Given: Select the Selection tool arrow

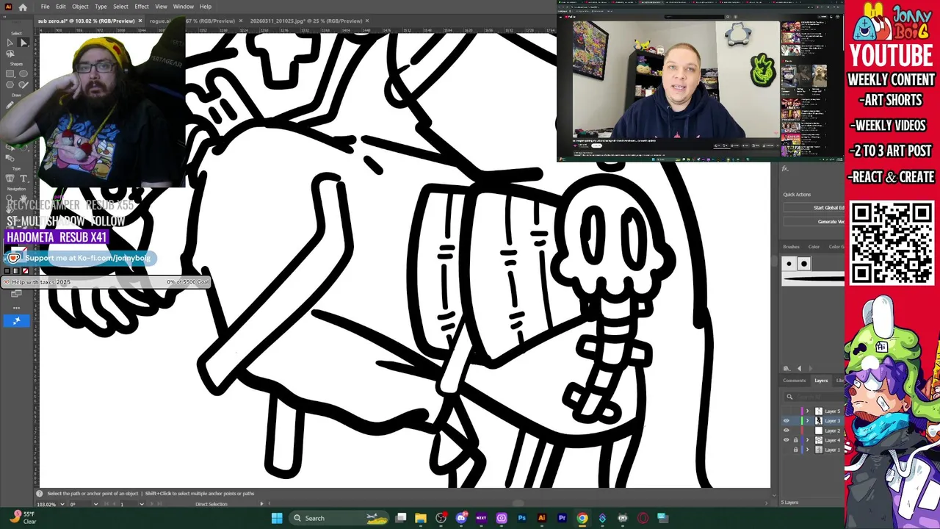Looking at the screenshot, I should click(10, 43).
